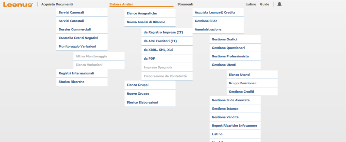Open Elenco Gruppi
This screenshot has width=346, height=142.
click(138, 85)
